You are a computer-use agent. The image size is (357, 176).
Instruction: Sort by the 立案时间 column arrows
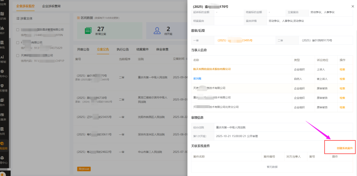point(187,59)
